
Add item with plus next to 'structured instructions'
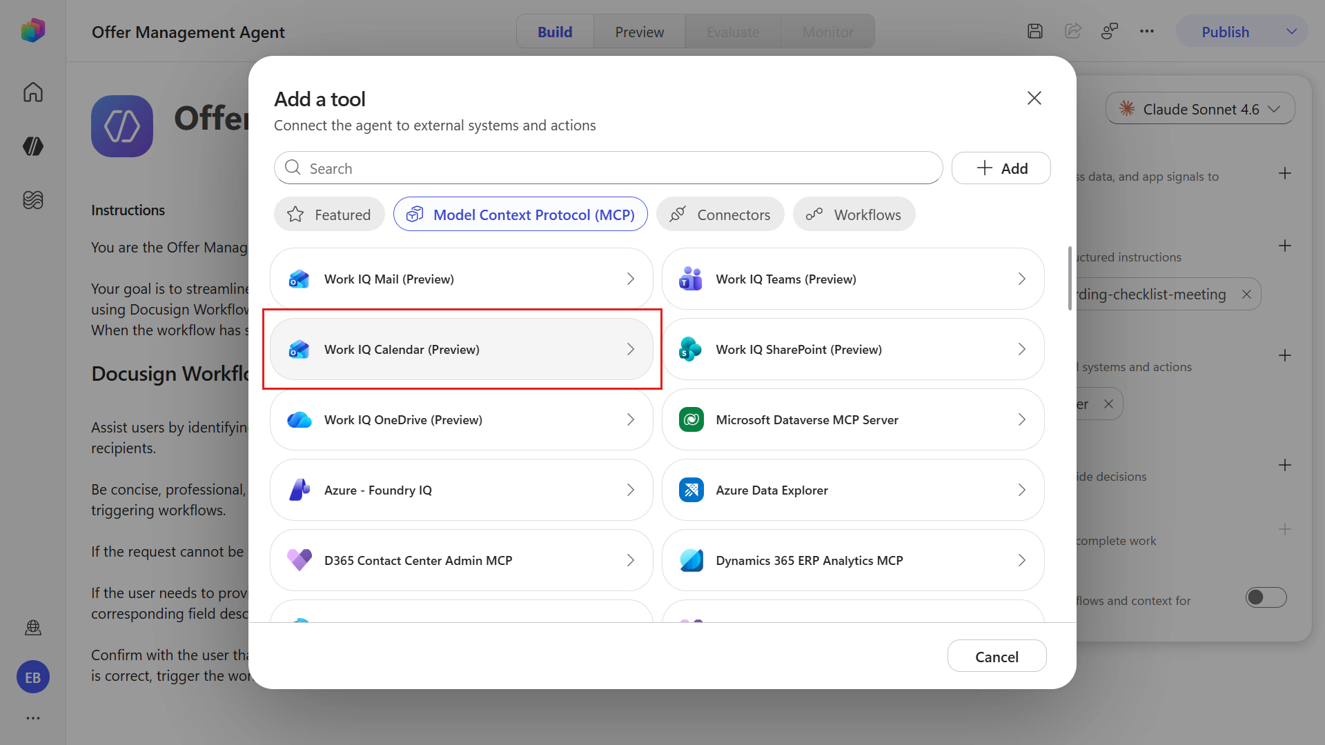1284,246
